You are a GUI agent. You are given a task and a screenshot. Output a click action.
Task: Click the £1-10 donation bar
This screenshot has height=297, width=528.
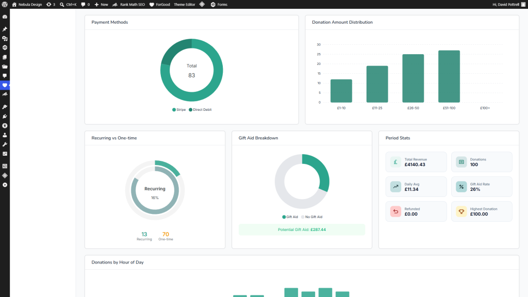[341, 91]
